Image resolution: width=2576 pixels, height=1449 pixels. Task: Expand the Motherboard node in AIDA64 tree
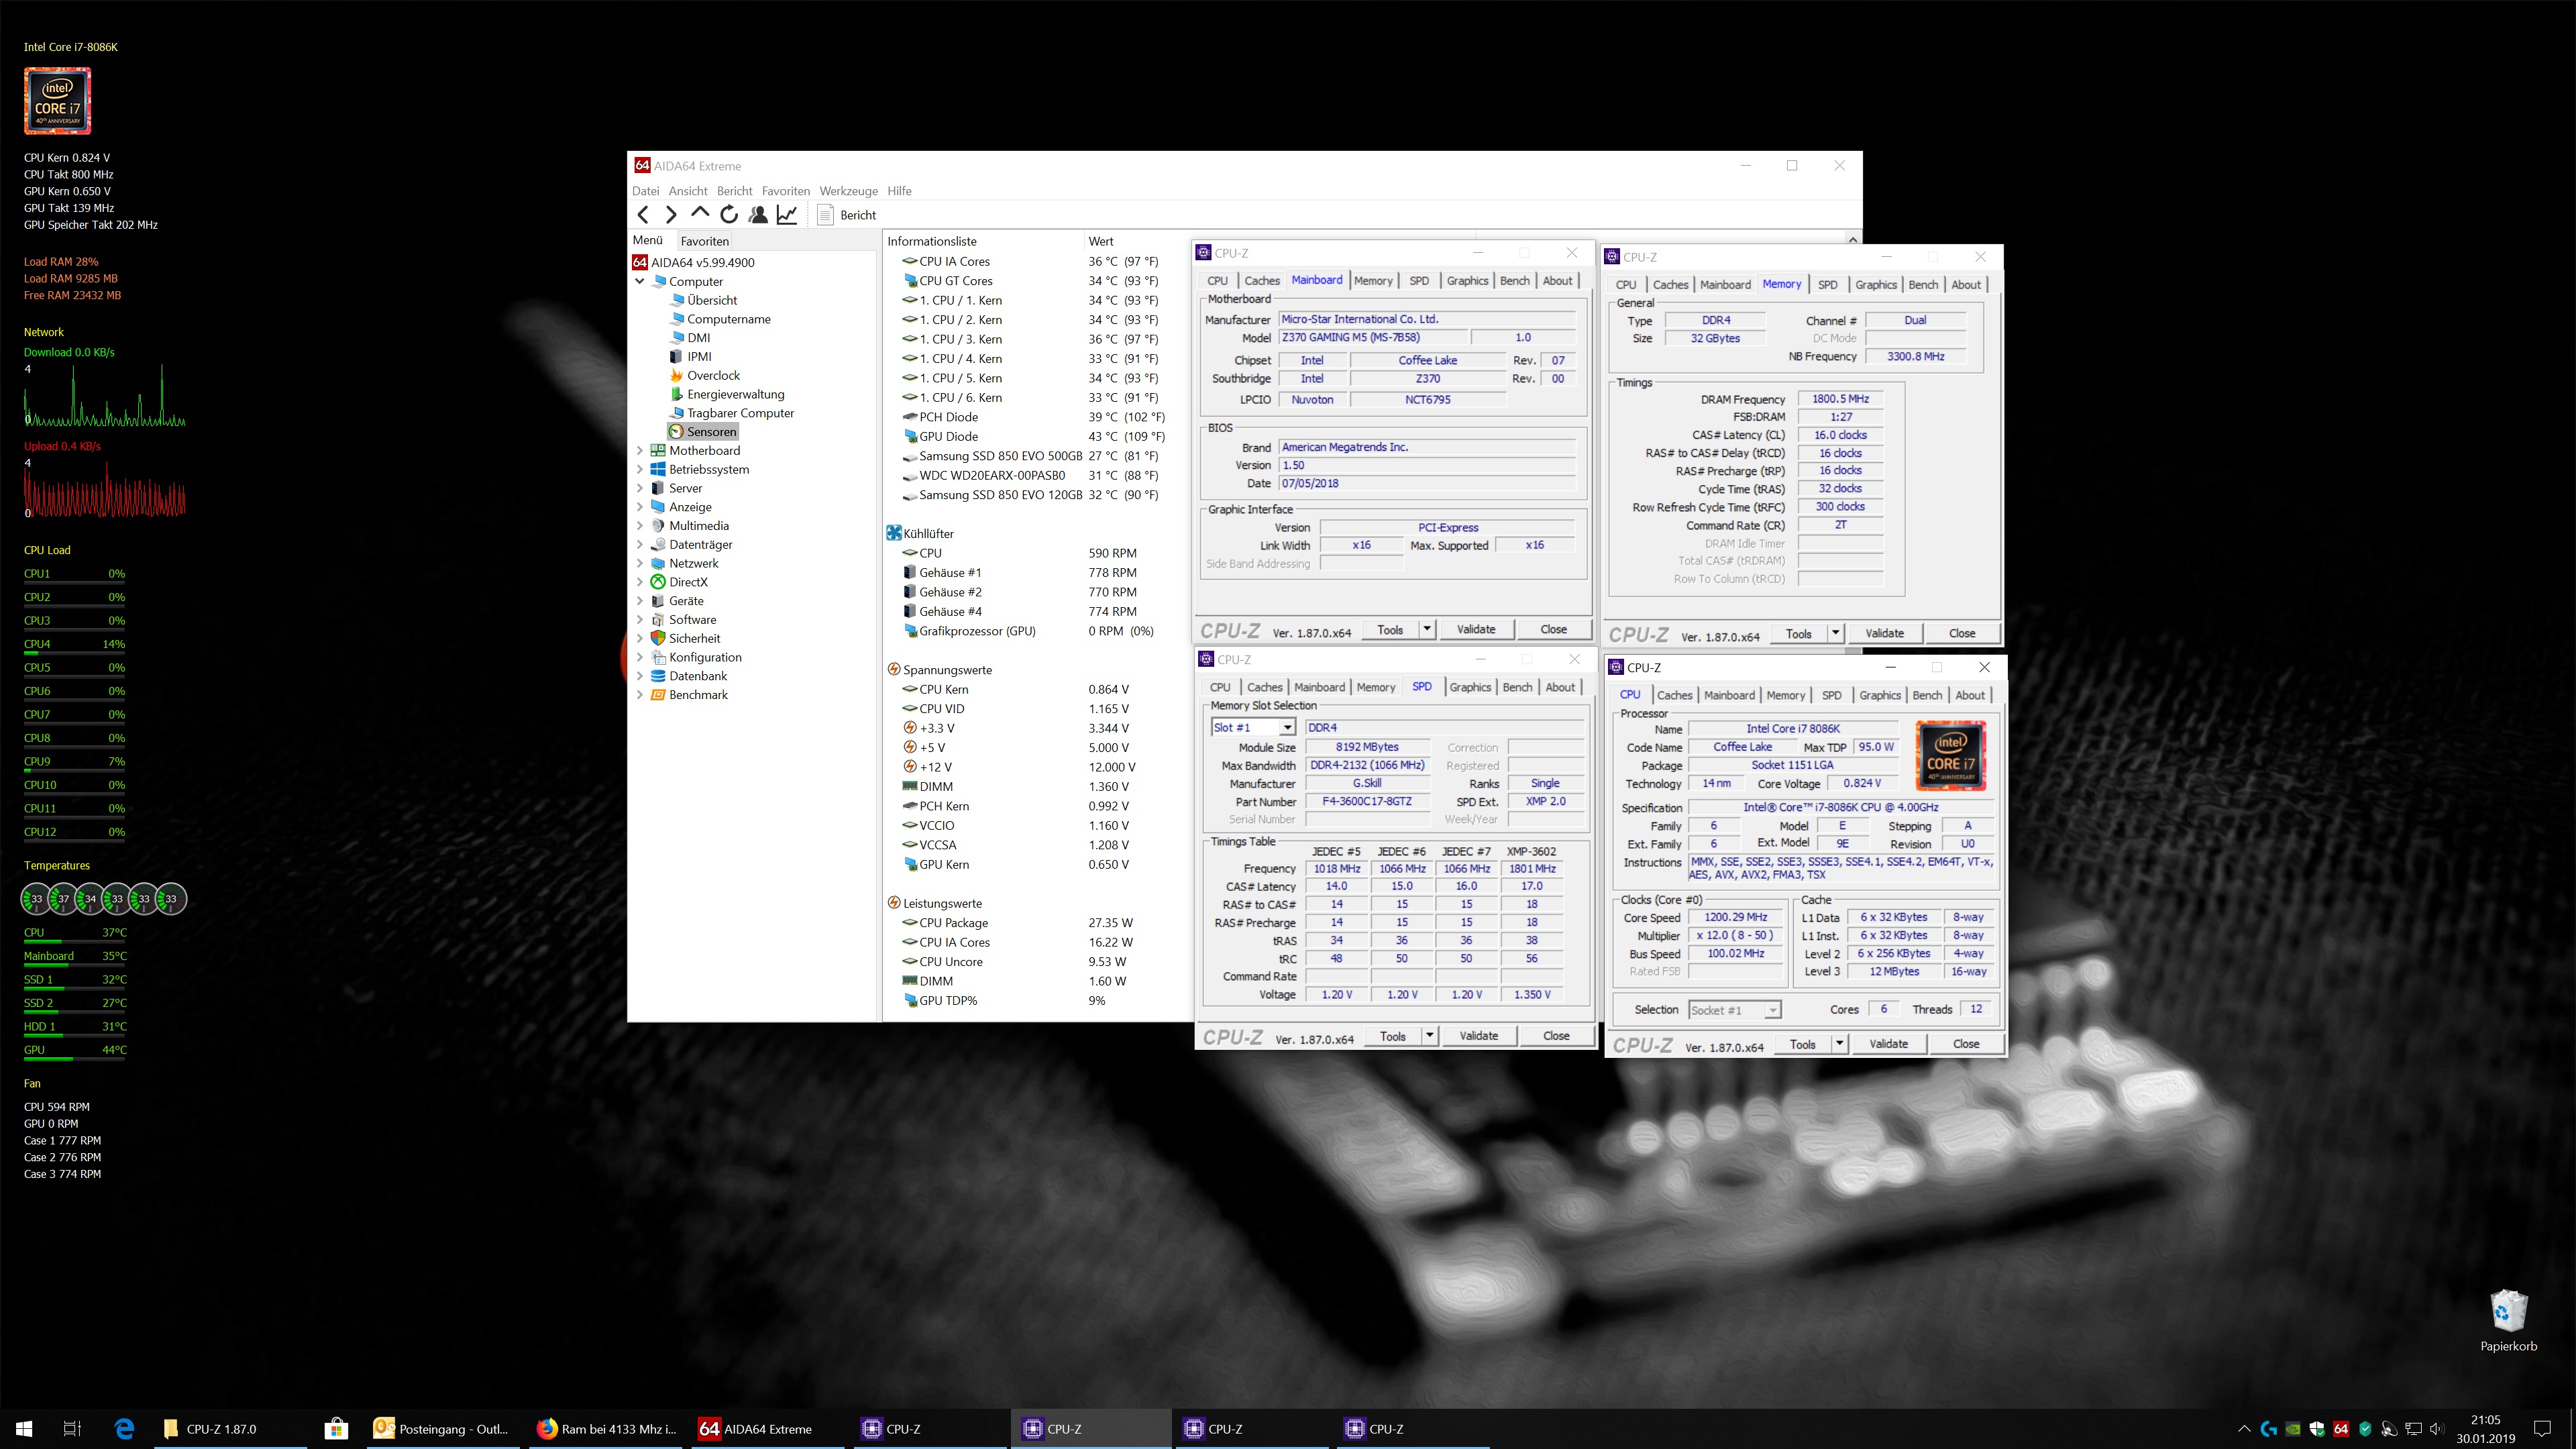coord(641,450)
